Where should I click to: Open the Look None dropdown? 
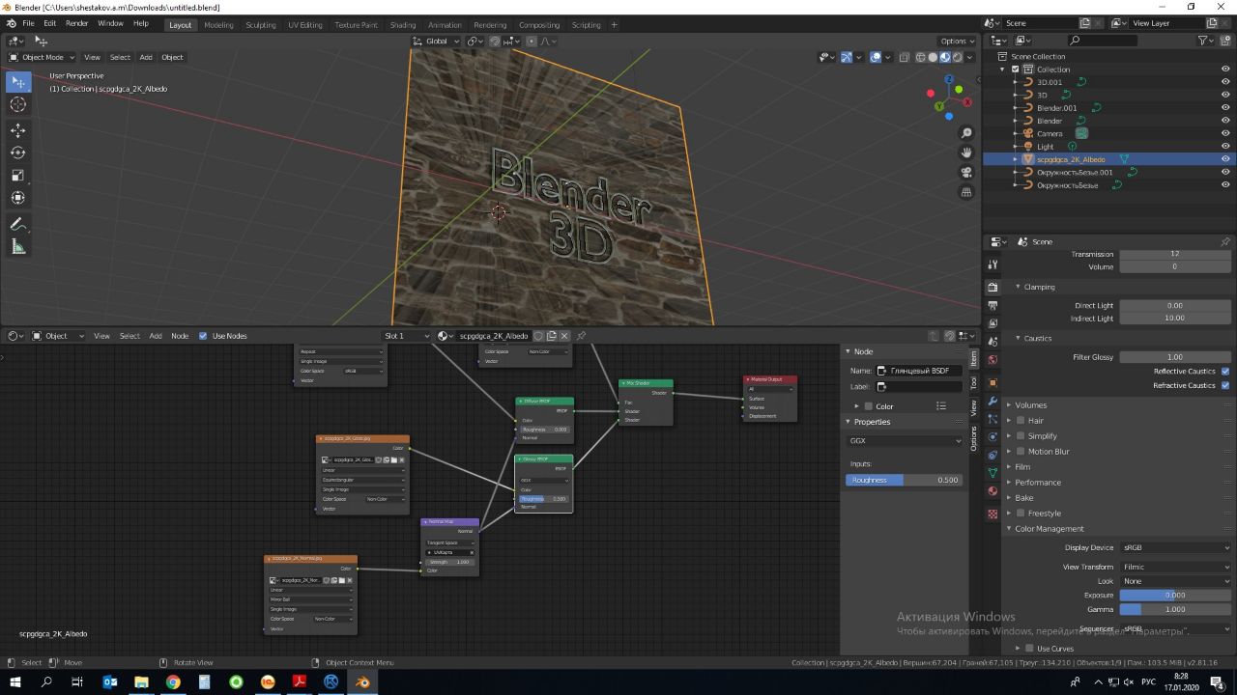1175,581
